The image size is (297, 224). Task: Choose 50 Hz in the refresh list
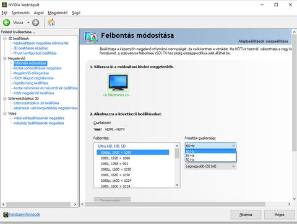point(210,159)
